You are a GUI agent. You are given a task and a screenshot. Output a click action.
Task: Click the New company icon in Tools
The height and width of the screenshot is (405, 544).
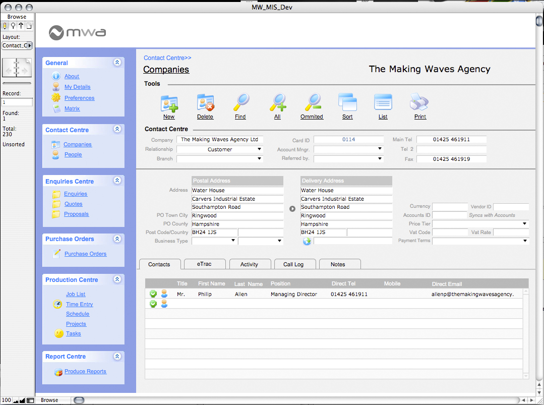(169, 103)
